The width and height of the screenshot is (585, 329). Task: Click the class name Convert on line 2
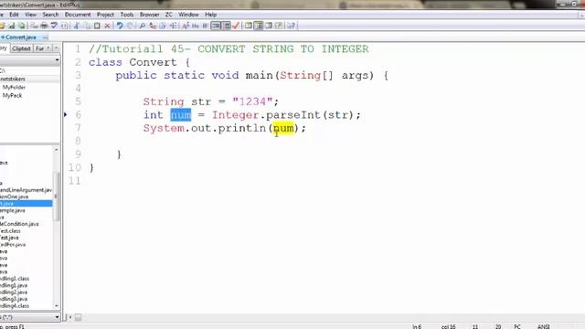pos(153,62)
